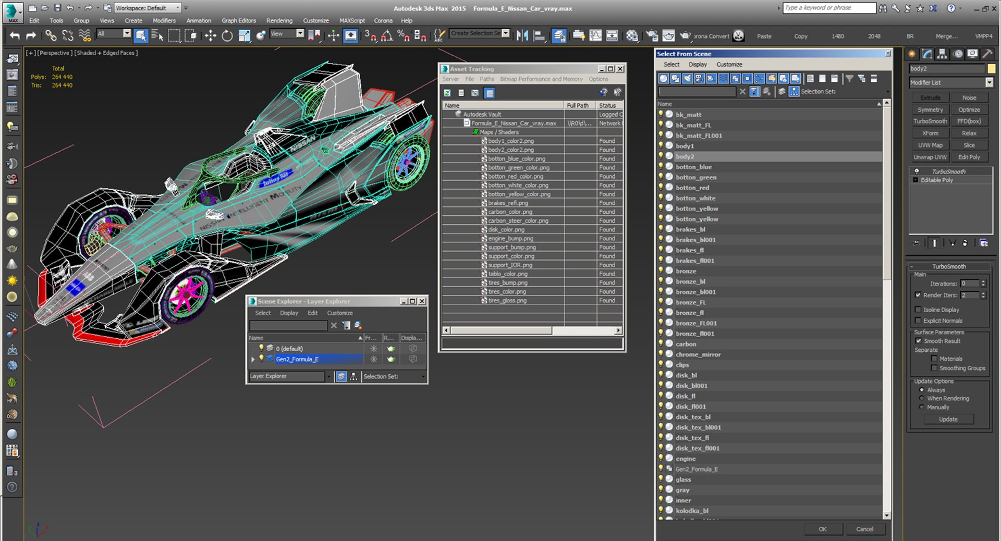1001x541 pixels.
Task: Activate the Select and Rotate tool
Action: pos(227,35)
